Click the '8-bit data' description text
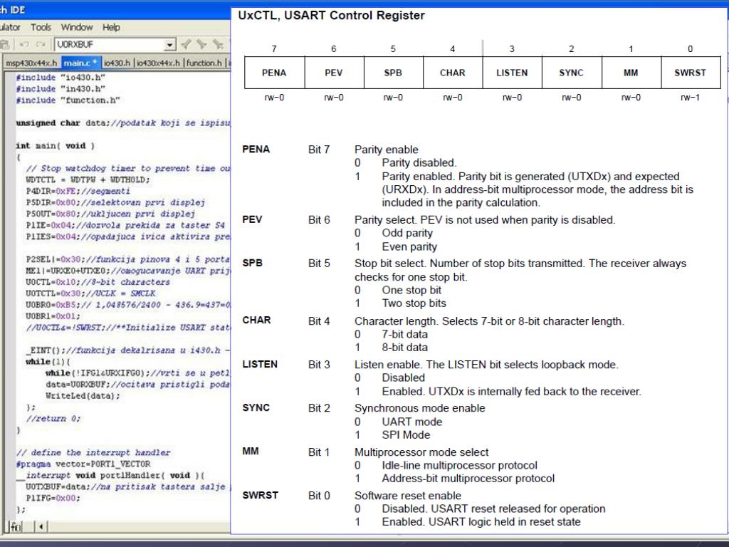This screenshot has height=547, width=729. coord(404,348)
